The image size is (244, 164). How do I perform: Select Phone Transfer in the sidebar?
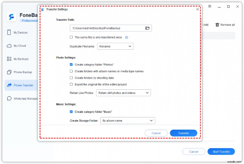tap(21, 85)
